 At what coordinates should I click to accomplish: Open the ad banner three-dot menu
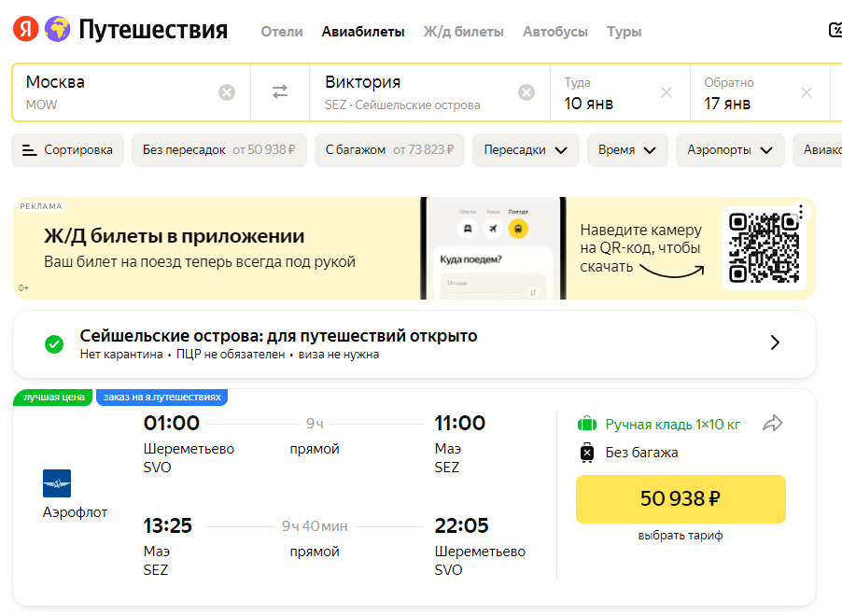point(801,212)
